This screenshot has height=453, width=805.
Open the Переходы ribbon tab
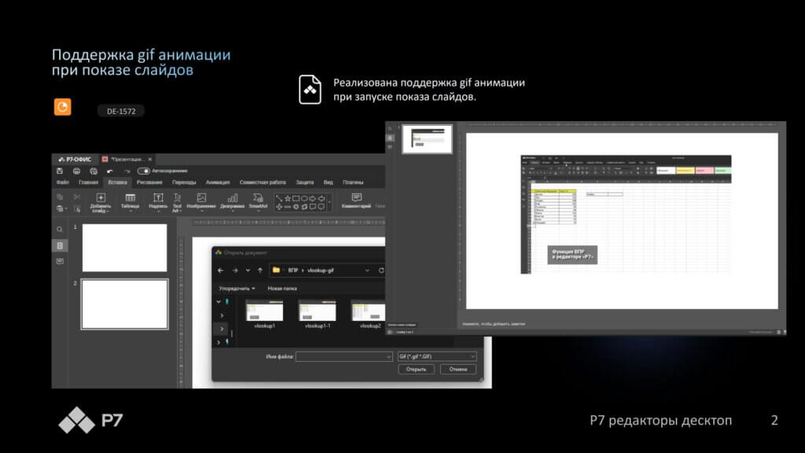(184, 182)
